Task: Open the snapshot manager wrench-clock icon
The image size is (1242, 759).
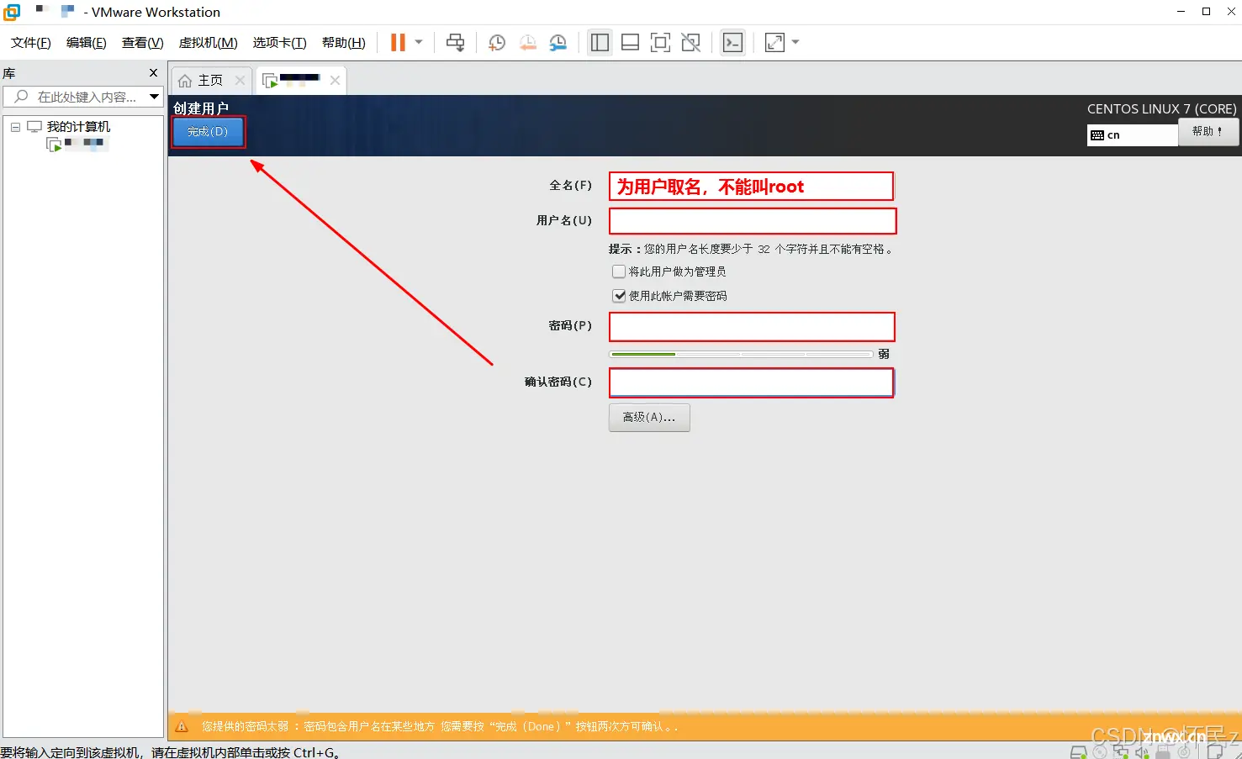Action: pos(558,42)
